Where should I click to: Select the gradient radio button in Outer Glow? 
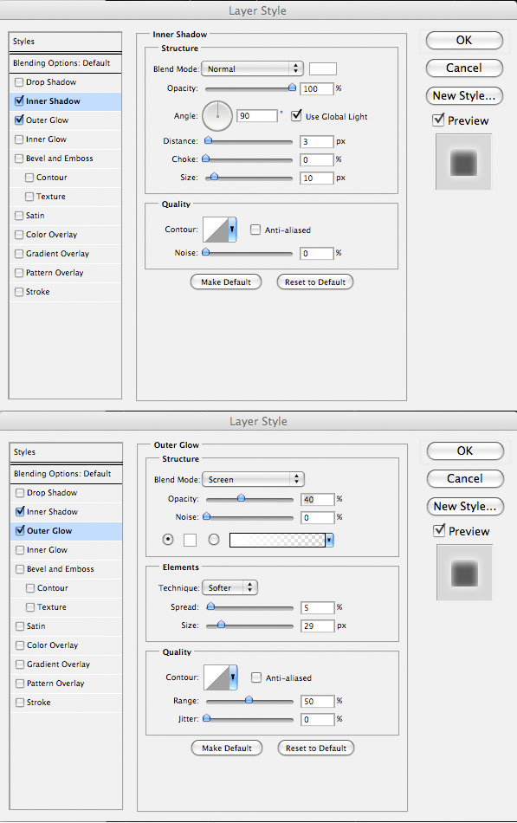tap(214, 539)
